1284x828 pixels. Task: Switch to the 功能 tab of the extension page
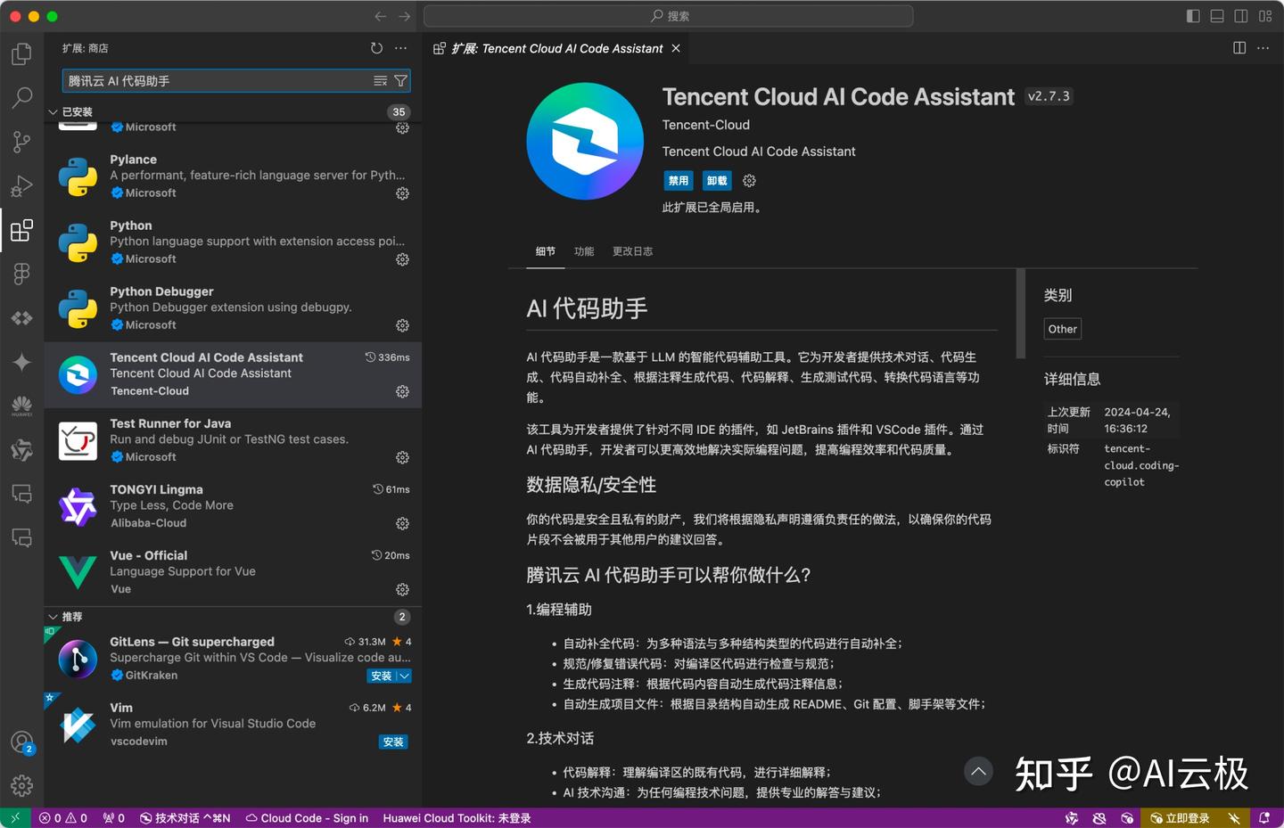click(584, 250)
